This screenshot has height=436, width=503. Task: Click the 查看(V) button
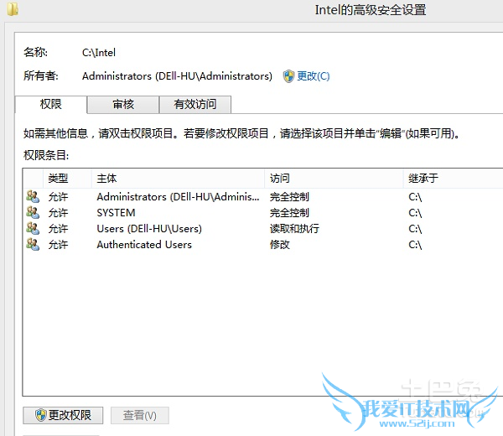139,415
